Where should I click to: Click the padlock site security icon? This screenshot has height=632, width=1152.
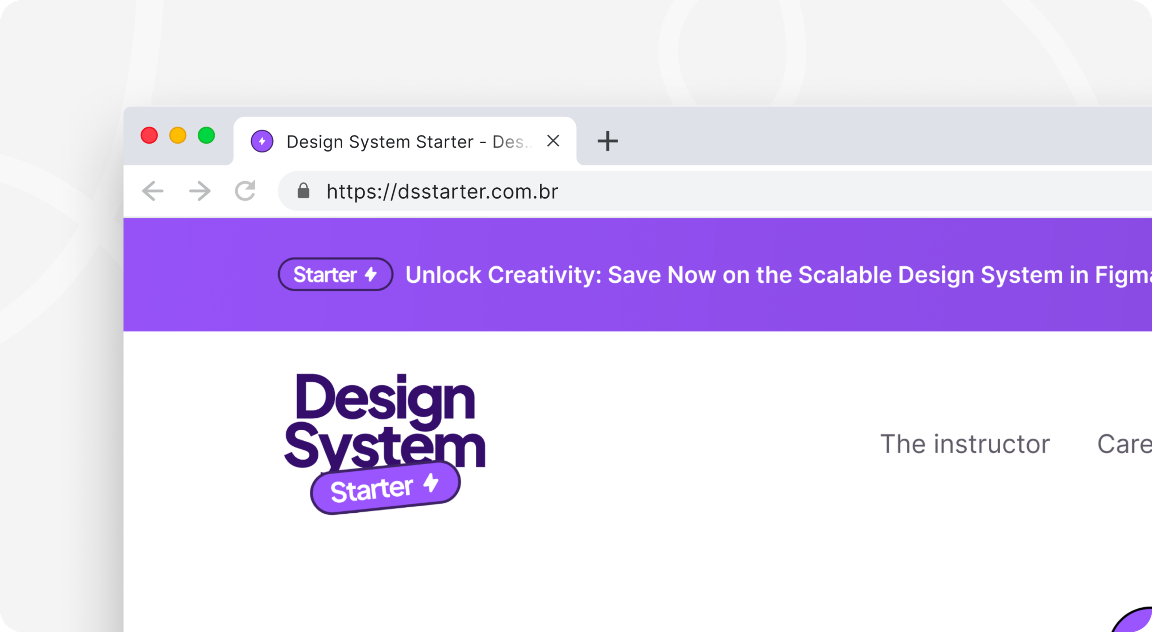click(x=304, y=191)
